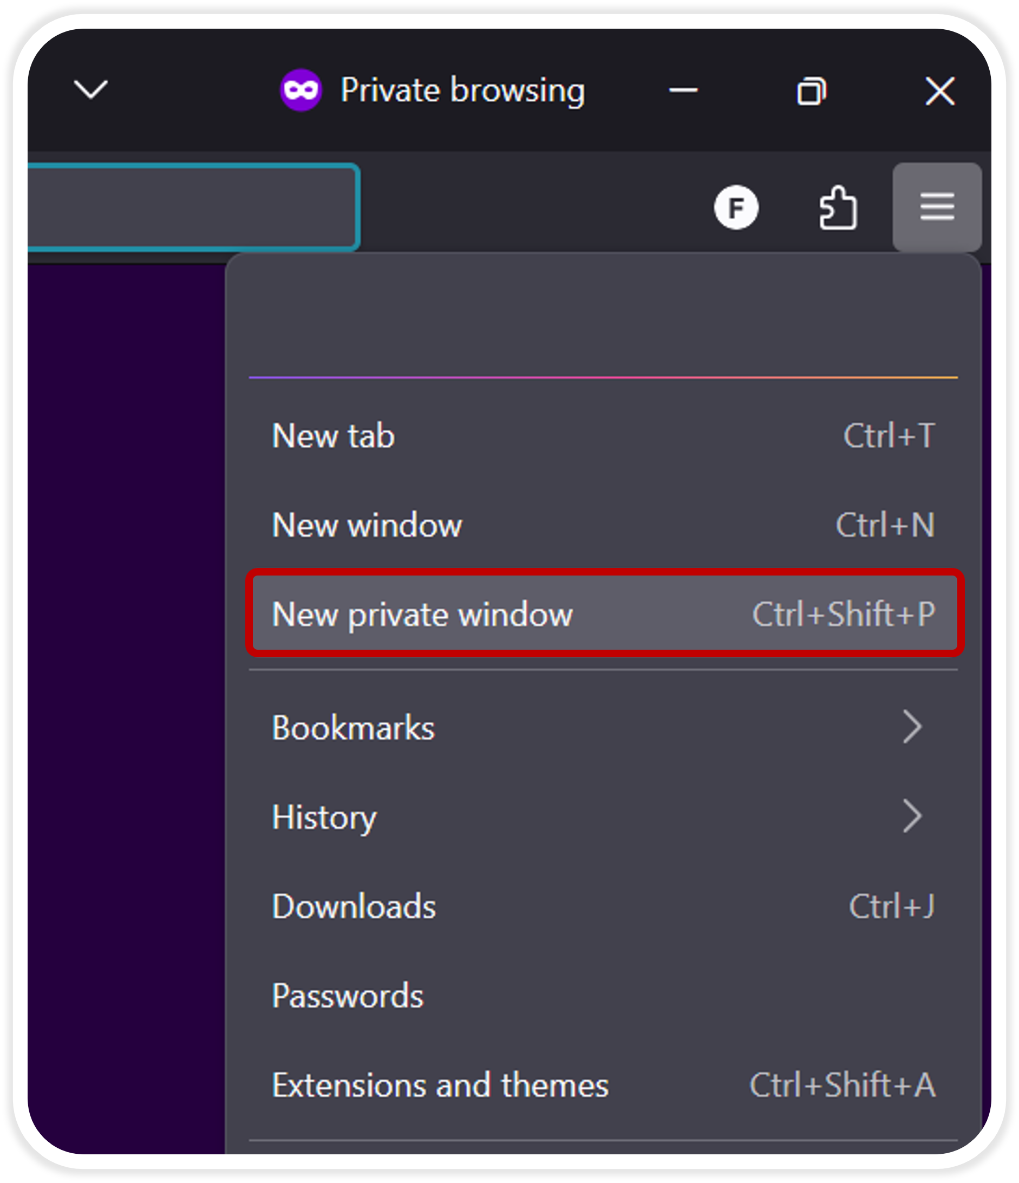Choose New window menu entry

coord(367,525)
